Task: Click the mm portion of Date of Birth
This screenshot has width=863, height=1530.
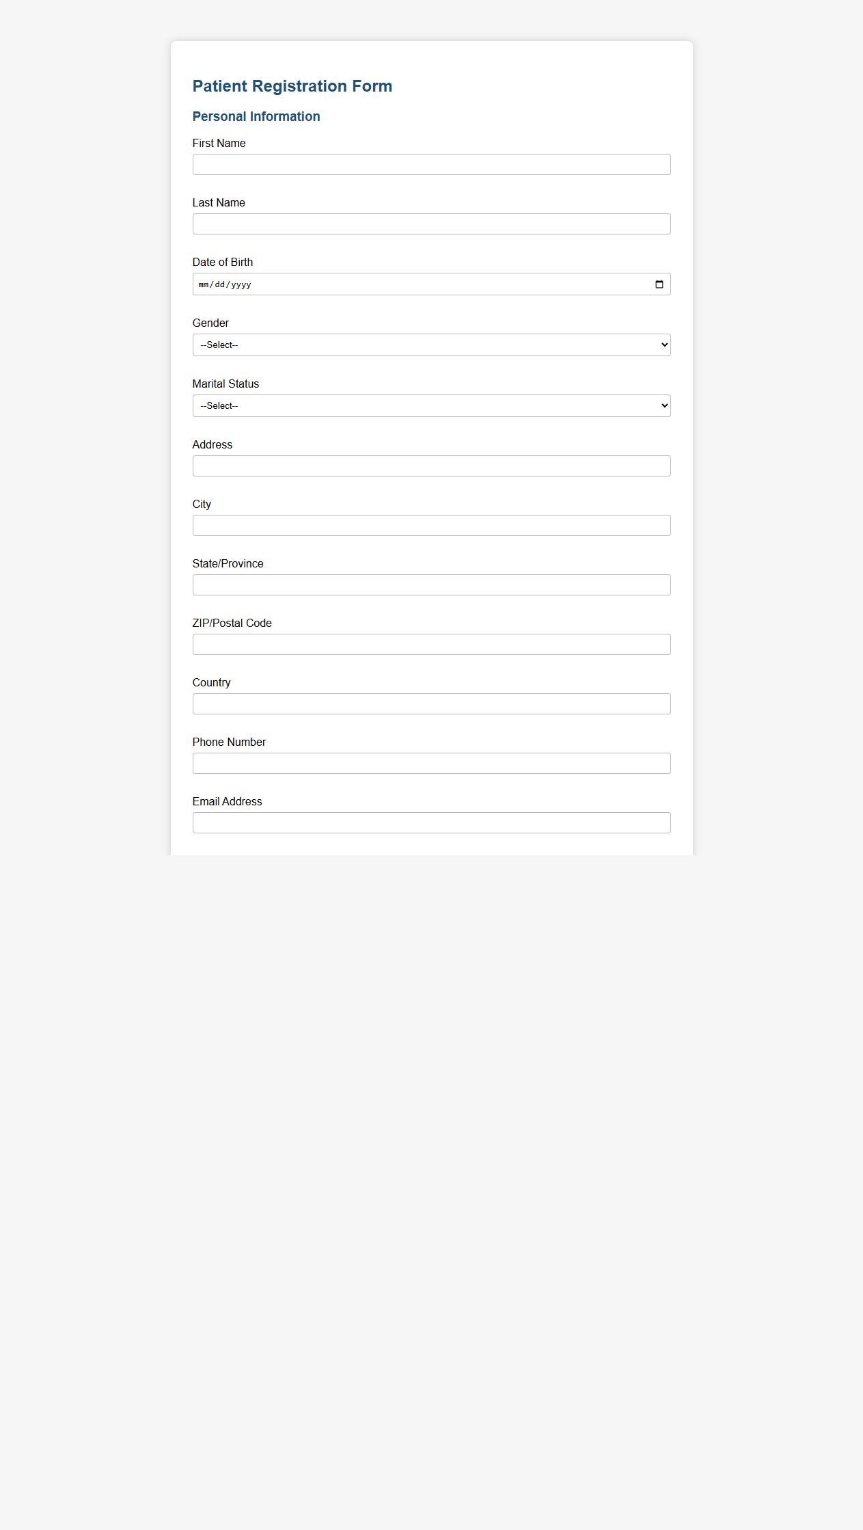Action: [x=202, y=284]
